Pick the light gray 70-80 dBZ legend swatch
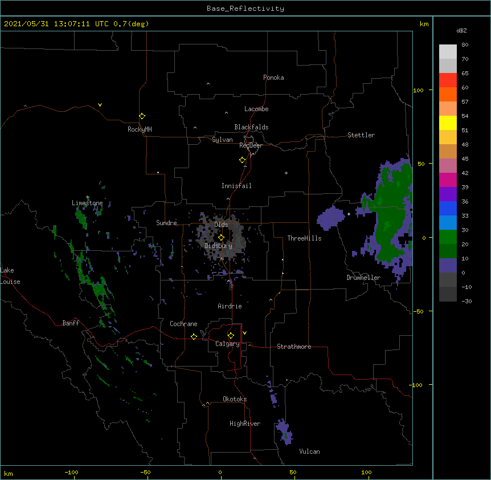The width and height of the screenshot is (491, 480). click(x=448, y=51)
